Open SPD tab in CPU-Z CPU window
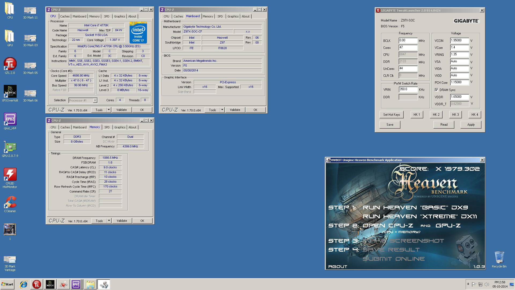Screen dimensions: 515x290 pos(107,16)
